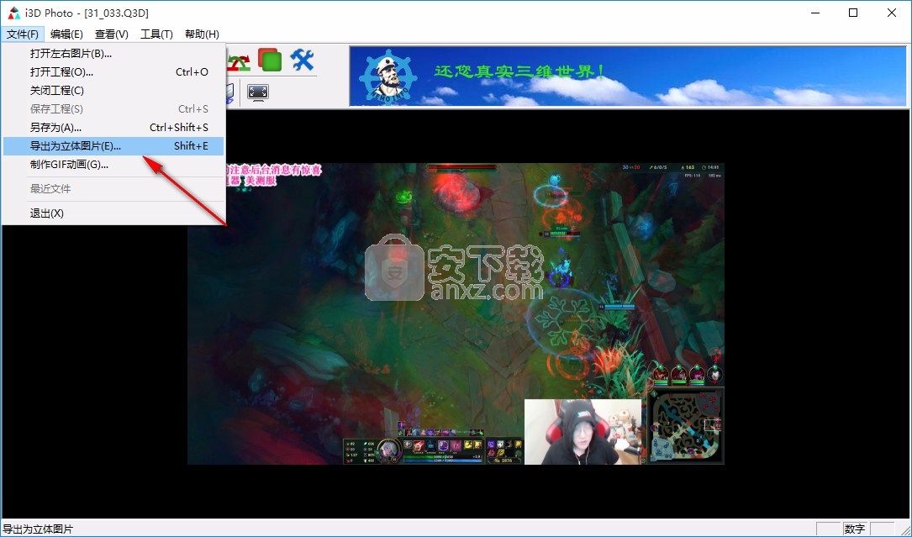Select 制作GIF动画(G)... menu entry

coord(113,165)
